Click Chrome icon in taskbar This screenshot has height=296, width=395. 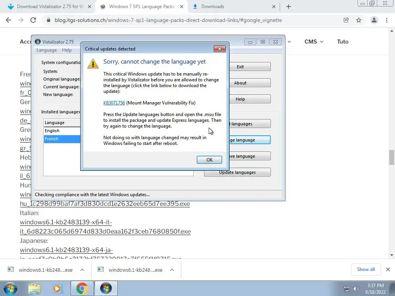click(x=82, y=288)
